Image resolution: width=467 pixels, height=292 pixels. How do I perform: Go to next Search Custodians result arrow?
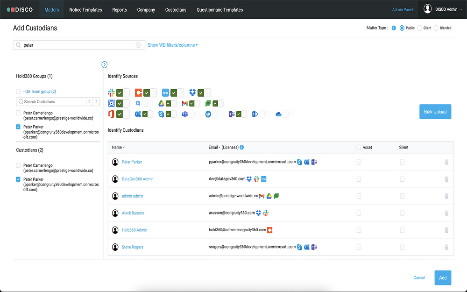(x=96, y=101)
